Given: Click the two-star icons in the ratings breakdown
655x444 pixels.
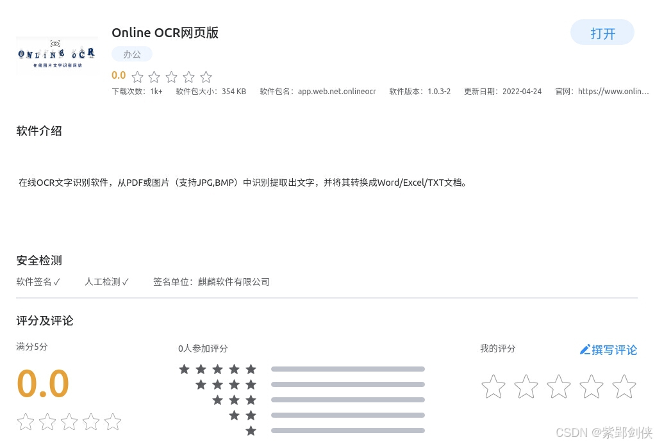Looking at the screenshot, I should click(242, 415).
